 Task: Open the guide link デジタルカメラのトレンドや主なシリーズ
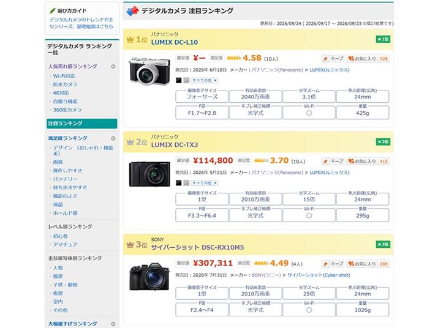click(81, 23)
